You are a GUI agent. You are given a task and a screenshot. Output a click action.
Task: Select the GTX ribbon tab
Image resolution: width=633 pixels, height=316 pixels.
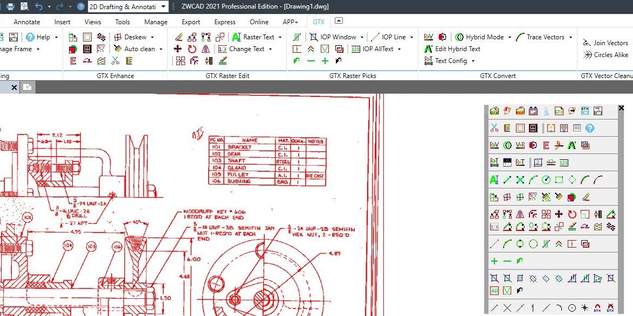point(319,22)
